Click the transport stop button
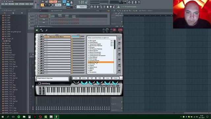211x119 pixels. coord(49,5)
